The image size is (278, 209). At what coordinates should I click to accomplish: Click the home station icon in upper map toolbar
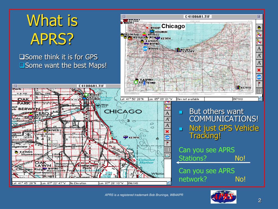259,27
